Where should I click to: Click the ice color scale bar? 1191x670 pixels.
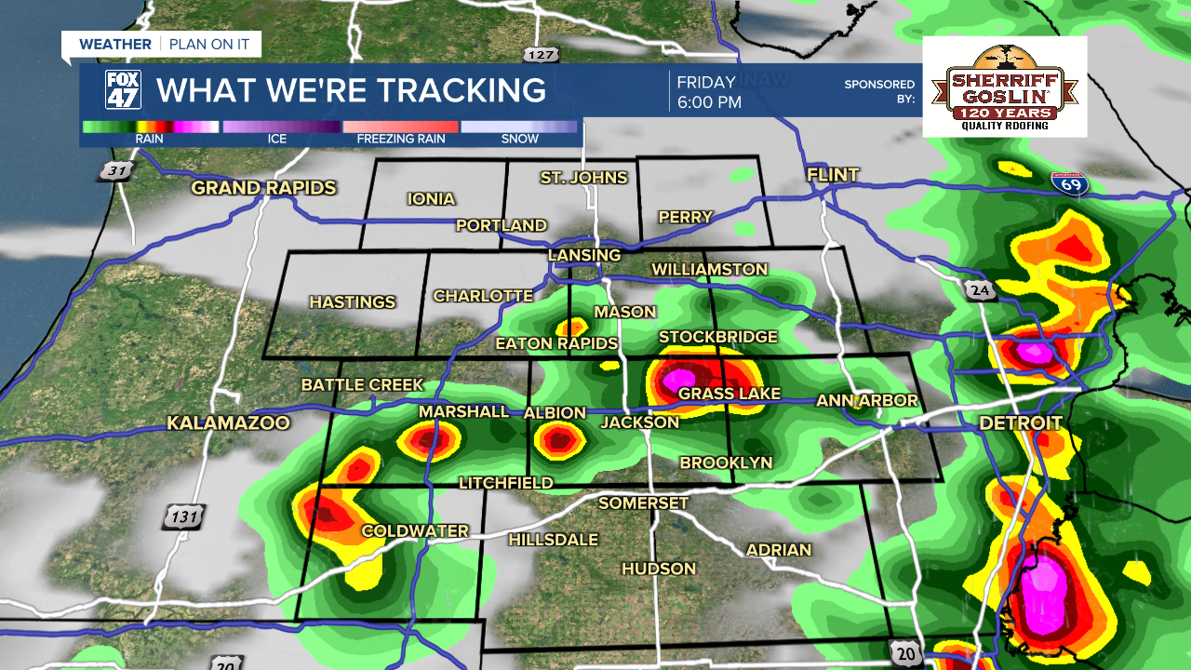click(x=281, y=127)
